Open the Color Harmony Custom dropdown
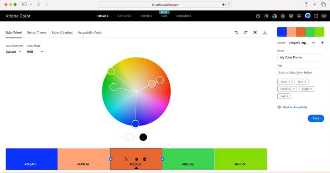The image size is (330, 173). pos(14,51)
